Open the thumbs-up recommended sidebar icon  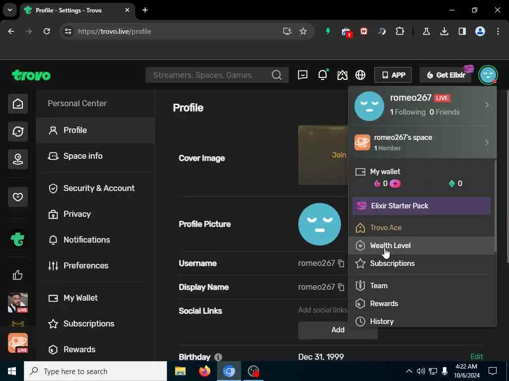18,275
